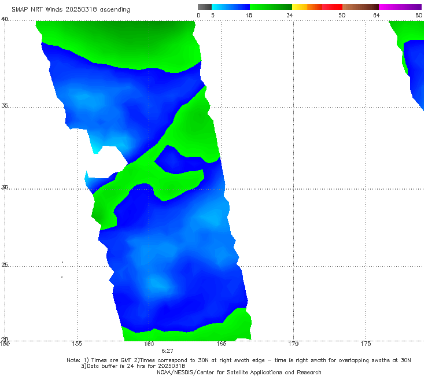Click the color bar label '50'
The image size is (428, 376).
(342, 15)
